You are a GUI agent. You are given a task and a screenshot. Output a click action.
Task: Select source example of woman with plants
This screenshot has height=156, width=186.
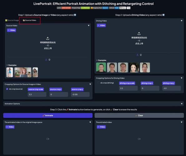point(23,72)
